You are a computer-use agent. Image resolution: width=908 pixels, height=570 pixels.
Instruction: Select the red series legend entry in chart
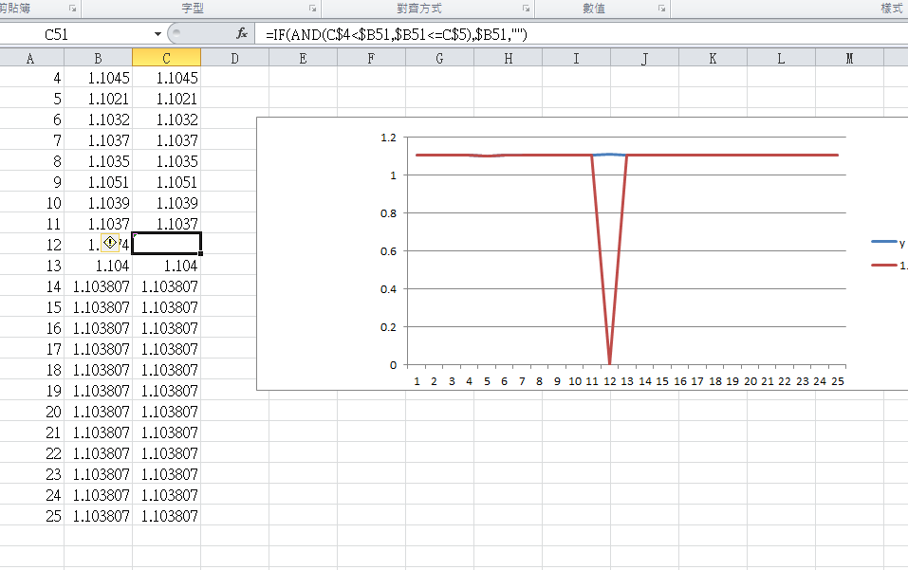click(889, 265)
